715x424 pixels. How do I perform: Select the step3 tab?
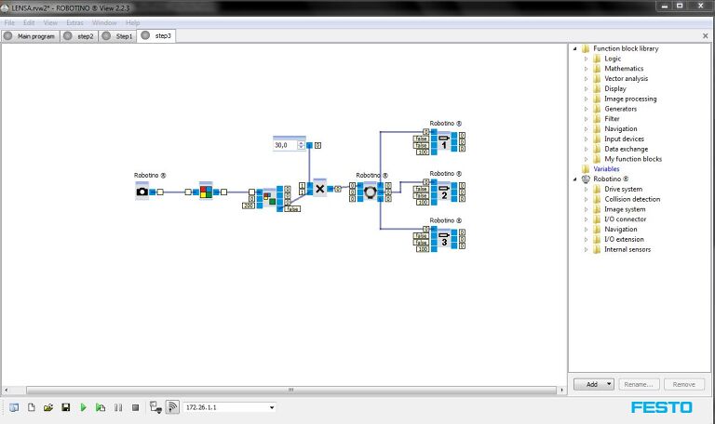point(156,35)
